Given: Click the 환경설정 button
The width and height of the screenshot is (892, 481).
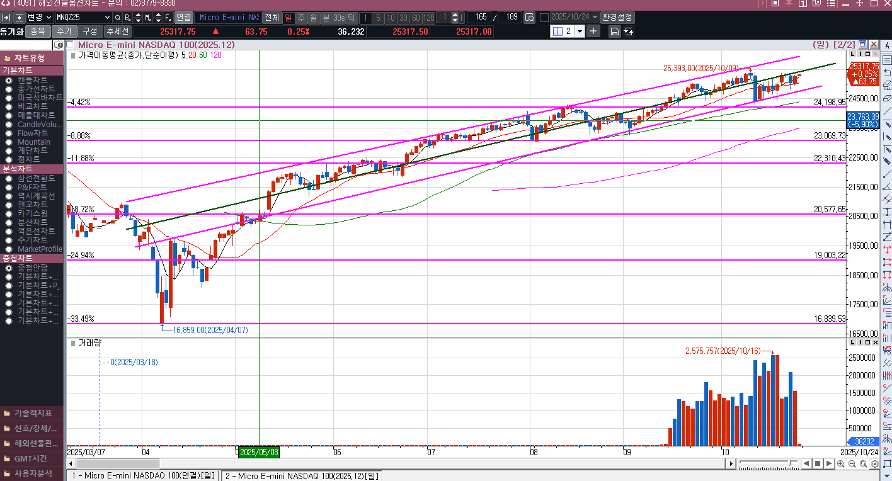Looking at the screenshot, I should click(x=617, y=18).
